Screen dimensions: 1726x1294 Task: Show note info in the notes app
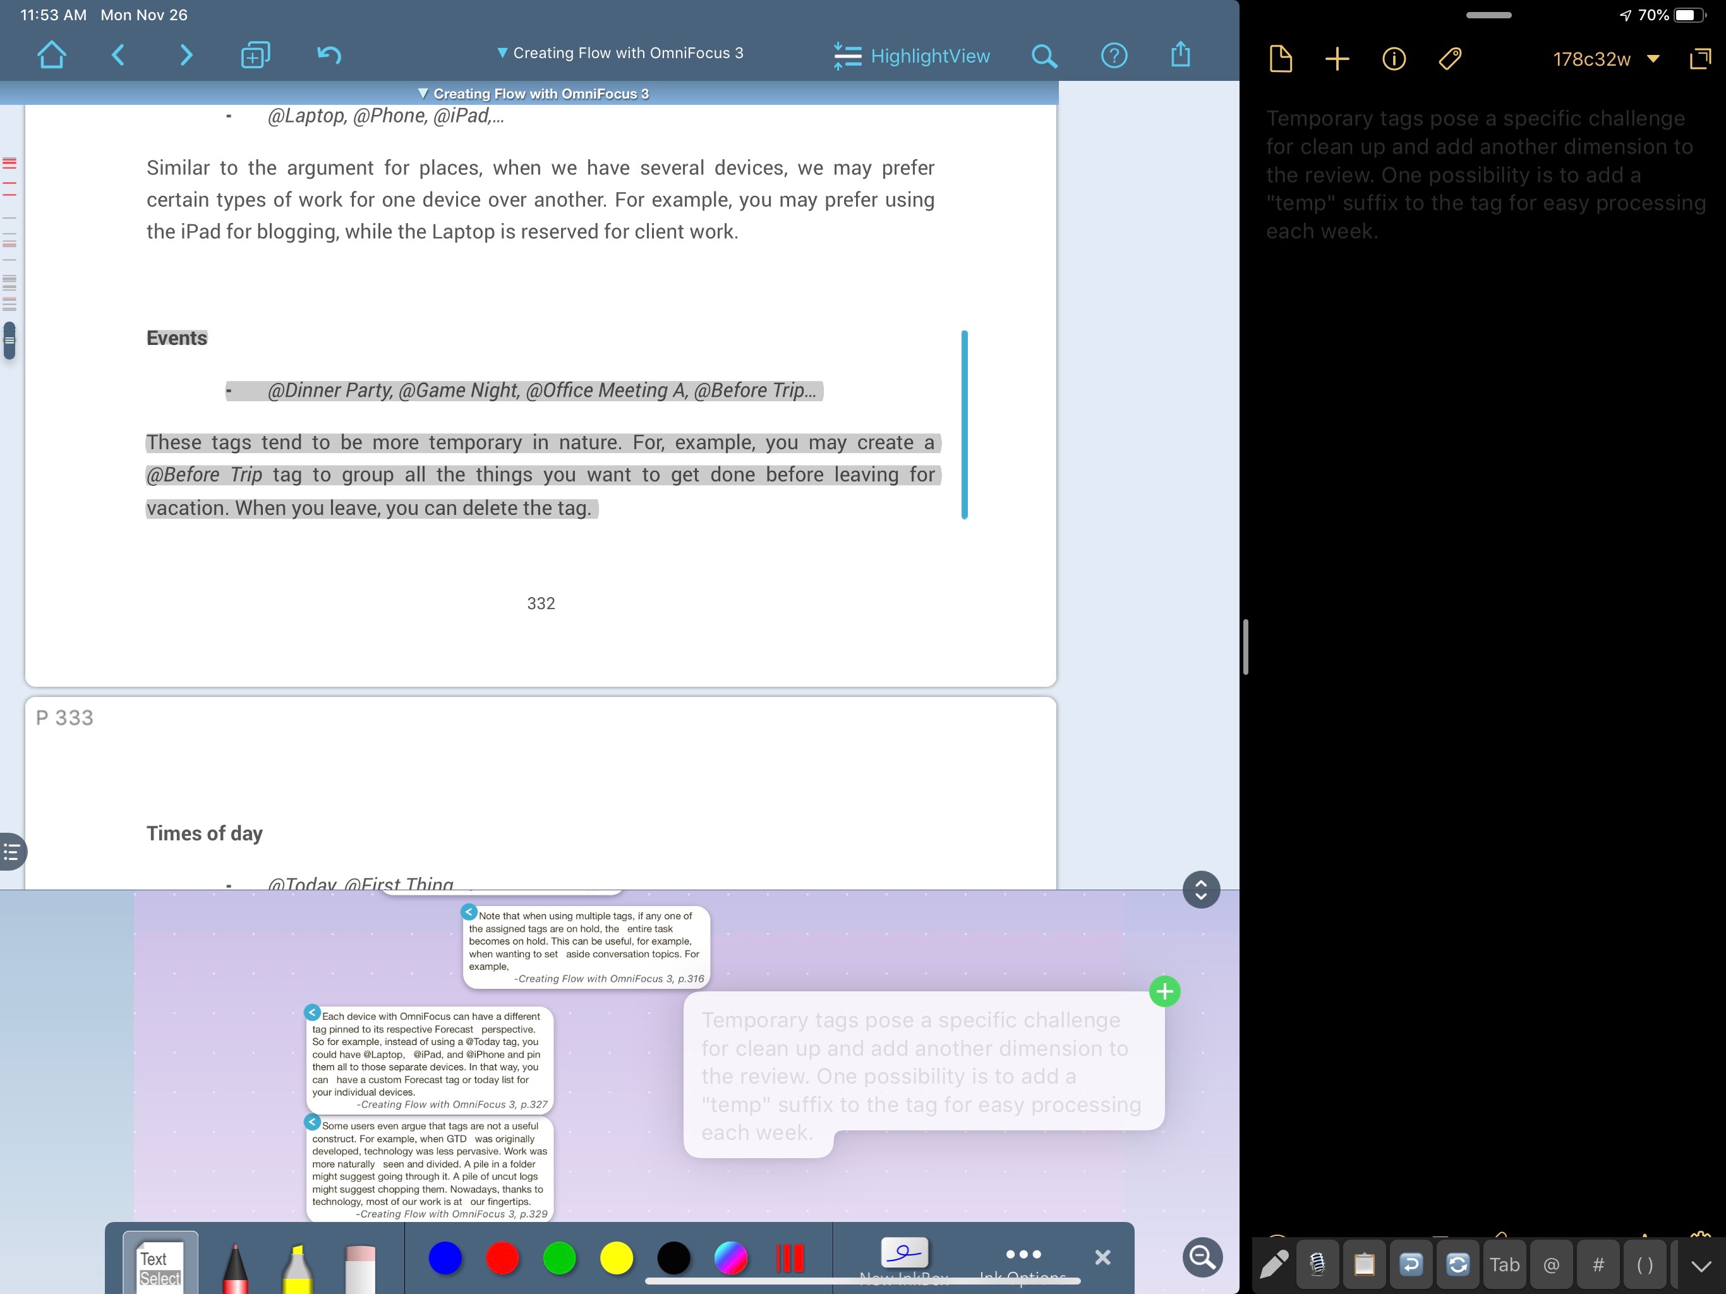tap(1394, 59)
